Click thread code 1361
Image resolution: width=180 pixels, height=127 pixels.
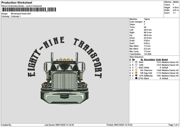coord(159,76)
